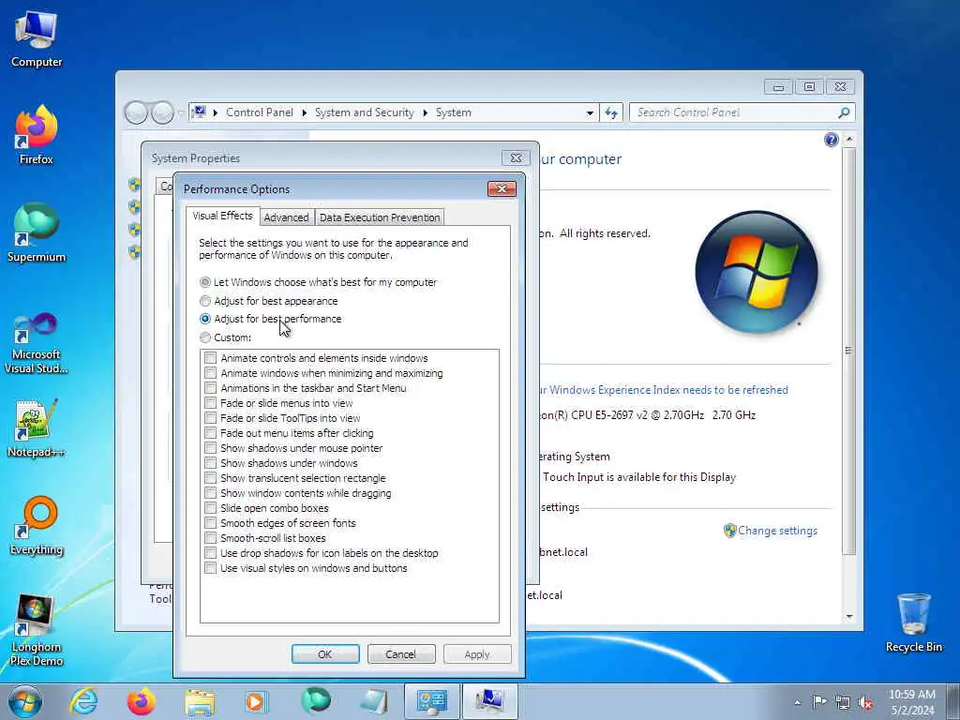Open the notepad taskbar icon
The image size is (960, 720).
coord(373,701)
